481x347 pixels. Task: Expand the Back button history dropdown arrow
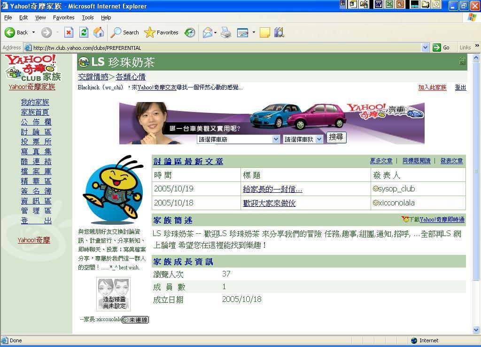click(x=33, y=32)
